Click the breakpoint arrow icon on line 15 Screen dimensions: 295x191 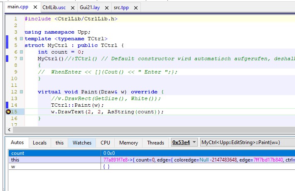click(x=8, y=112)
